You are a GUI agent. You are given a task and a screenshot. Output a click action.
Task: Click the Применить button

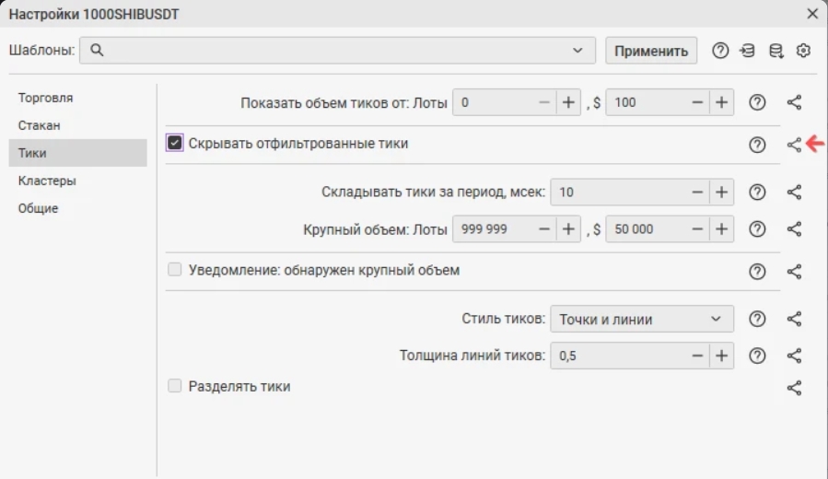click(x=651, y=51)
